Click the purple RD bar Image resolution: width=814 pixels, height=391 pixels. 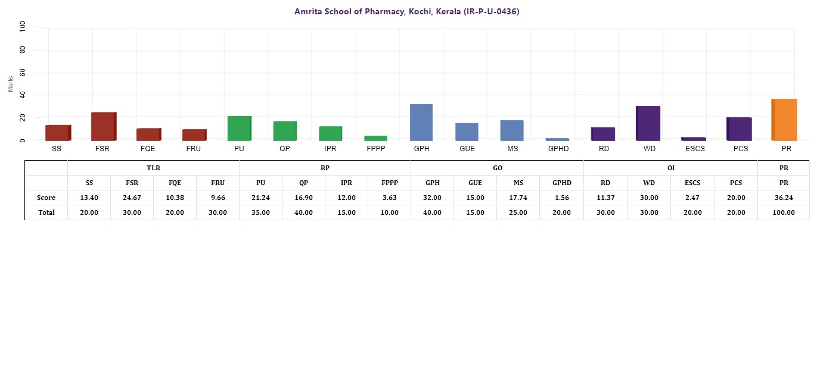[603, 134]
